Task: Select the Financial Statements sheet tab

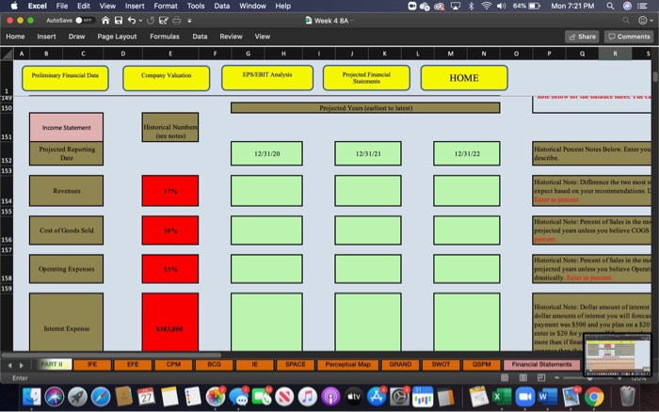Action: click(x=541, y=365)
